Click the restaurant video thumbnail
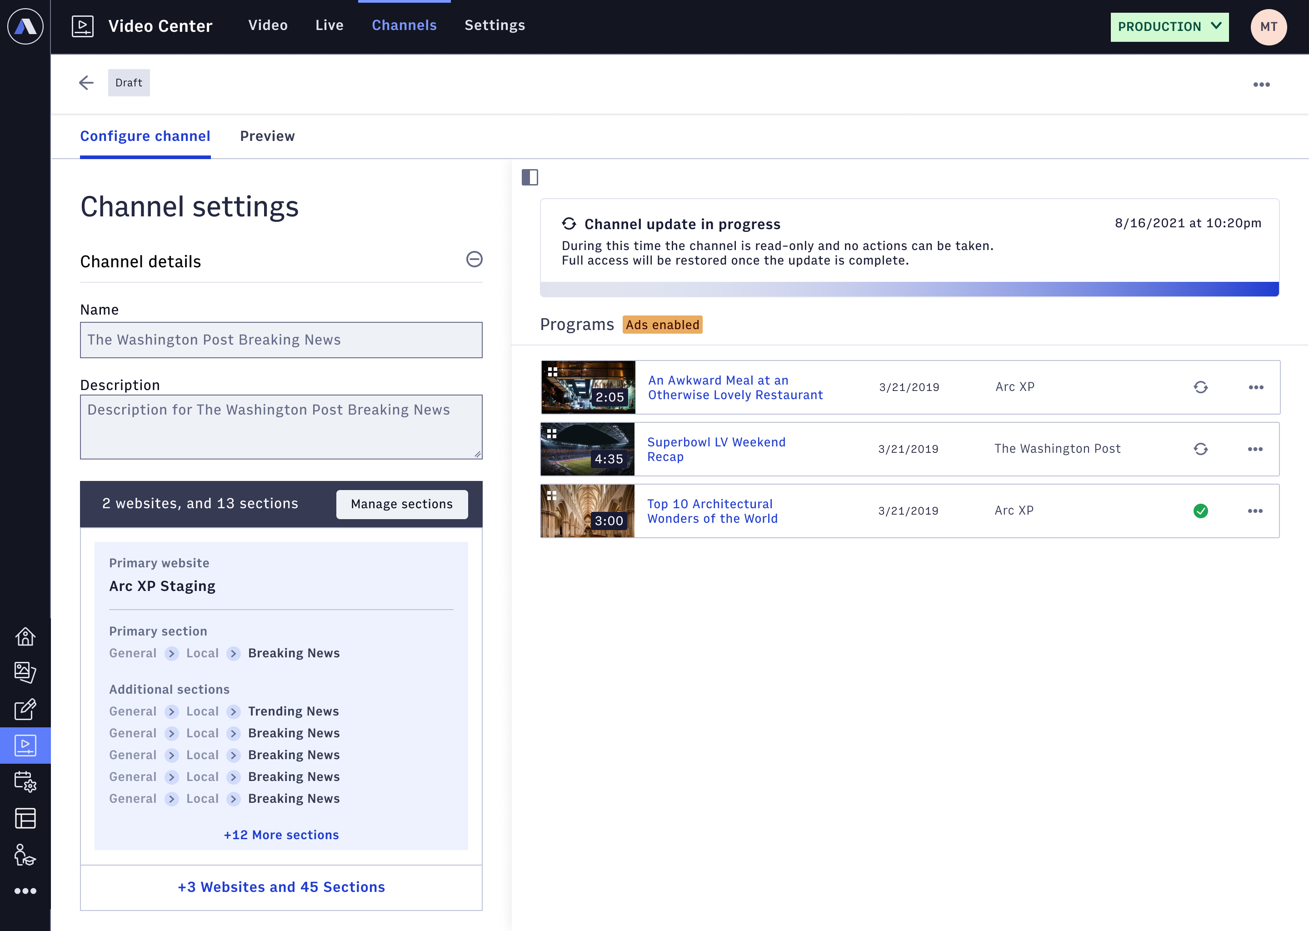Viewport: 1309px width, 931px height. [x=588, y=387]
